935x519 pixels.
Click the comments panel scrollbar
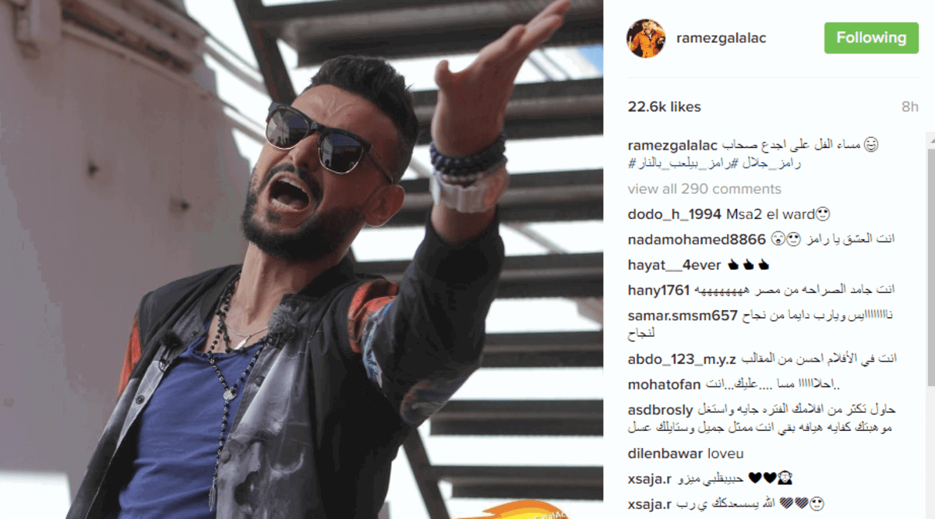(930, 257)
